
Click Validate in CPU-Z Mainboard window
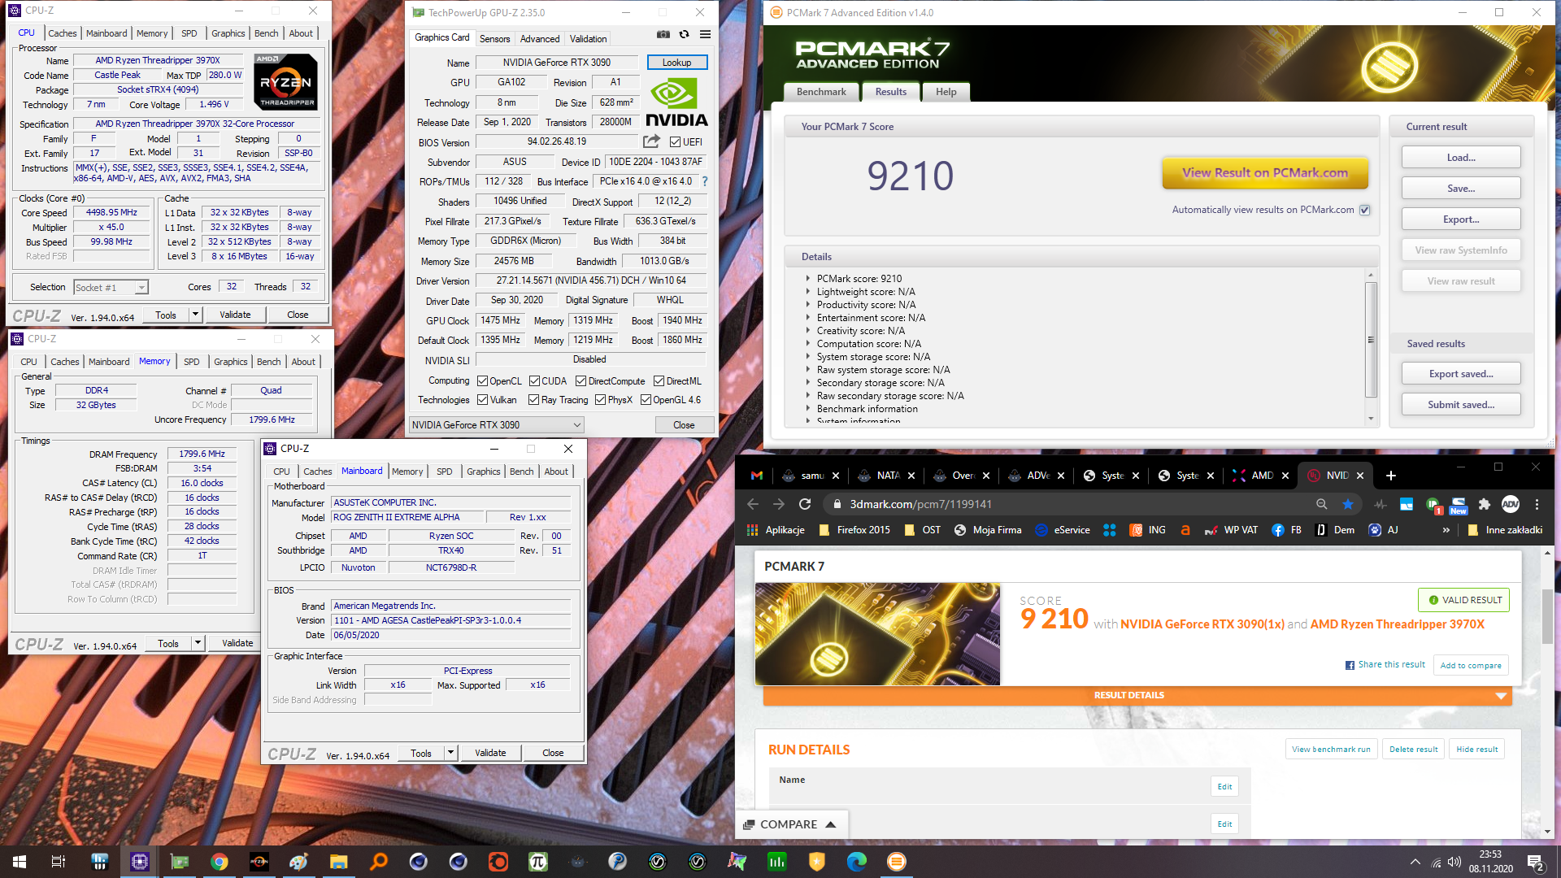pos(490,753)
